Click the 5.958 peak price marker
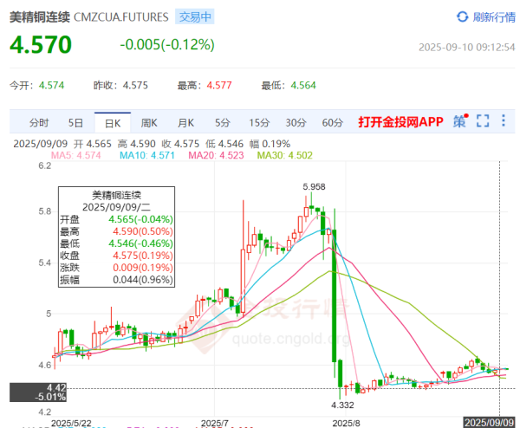This screenshot has height=428, width=520. pos(314,186)
